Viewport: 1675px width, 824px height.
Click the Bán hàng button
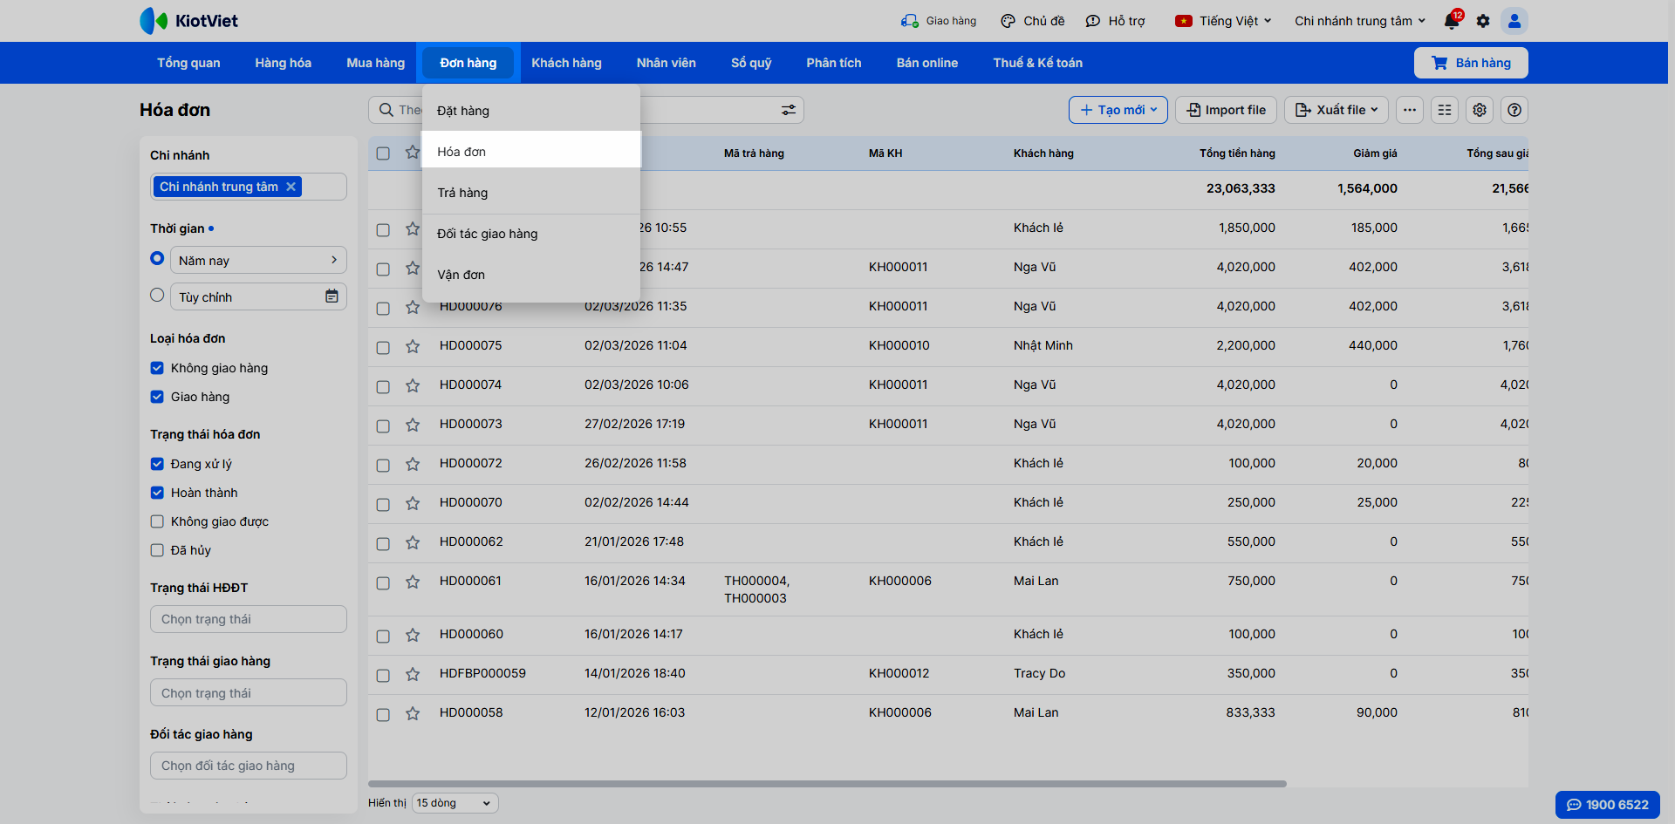pos(1471,63)
